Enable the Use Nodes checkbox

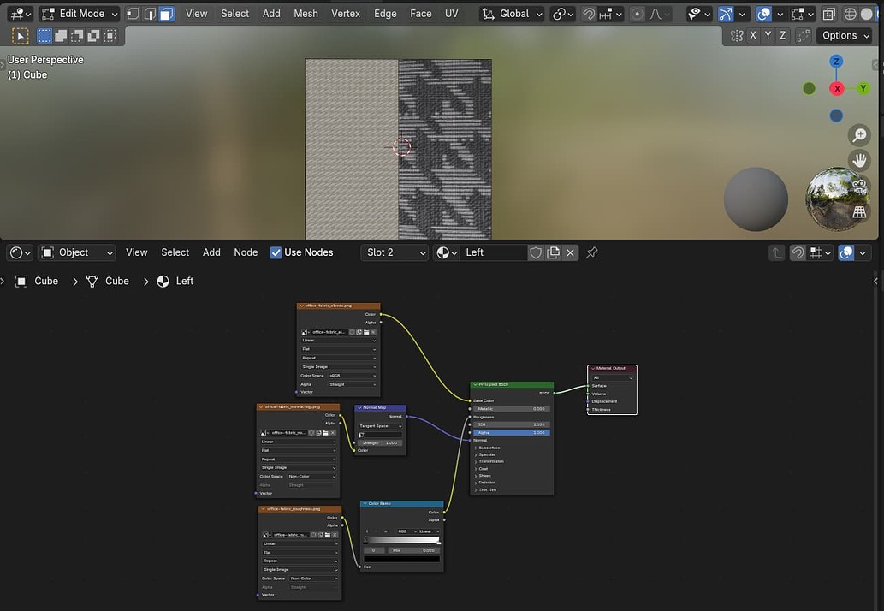pyautogui.click(x=276, y=252)
